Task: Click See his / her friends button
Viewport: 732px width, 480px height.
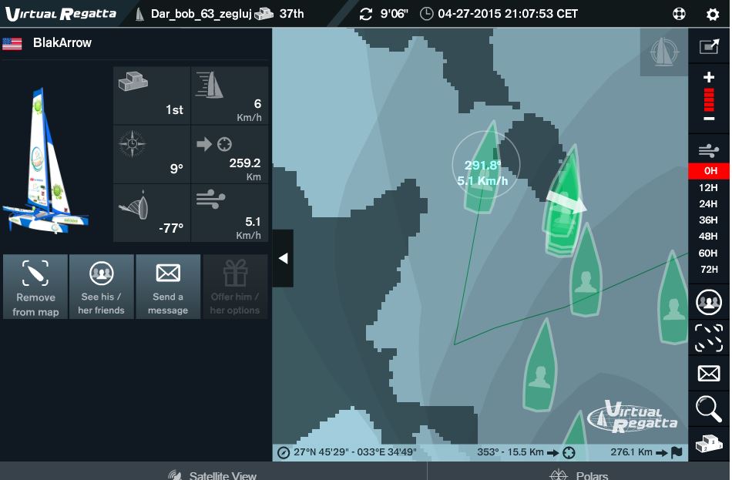Action: (101, 287)
